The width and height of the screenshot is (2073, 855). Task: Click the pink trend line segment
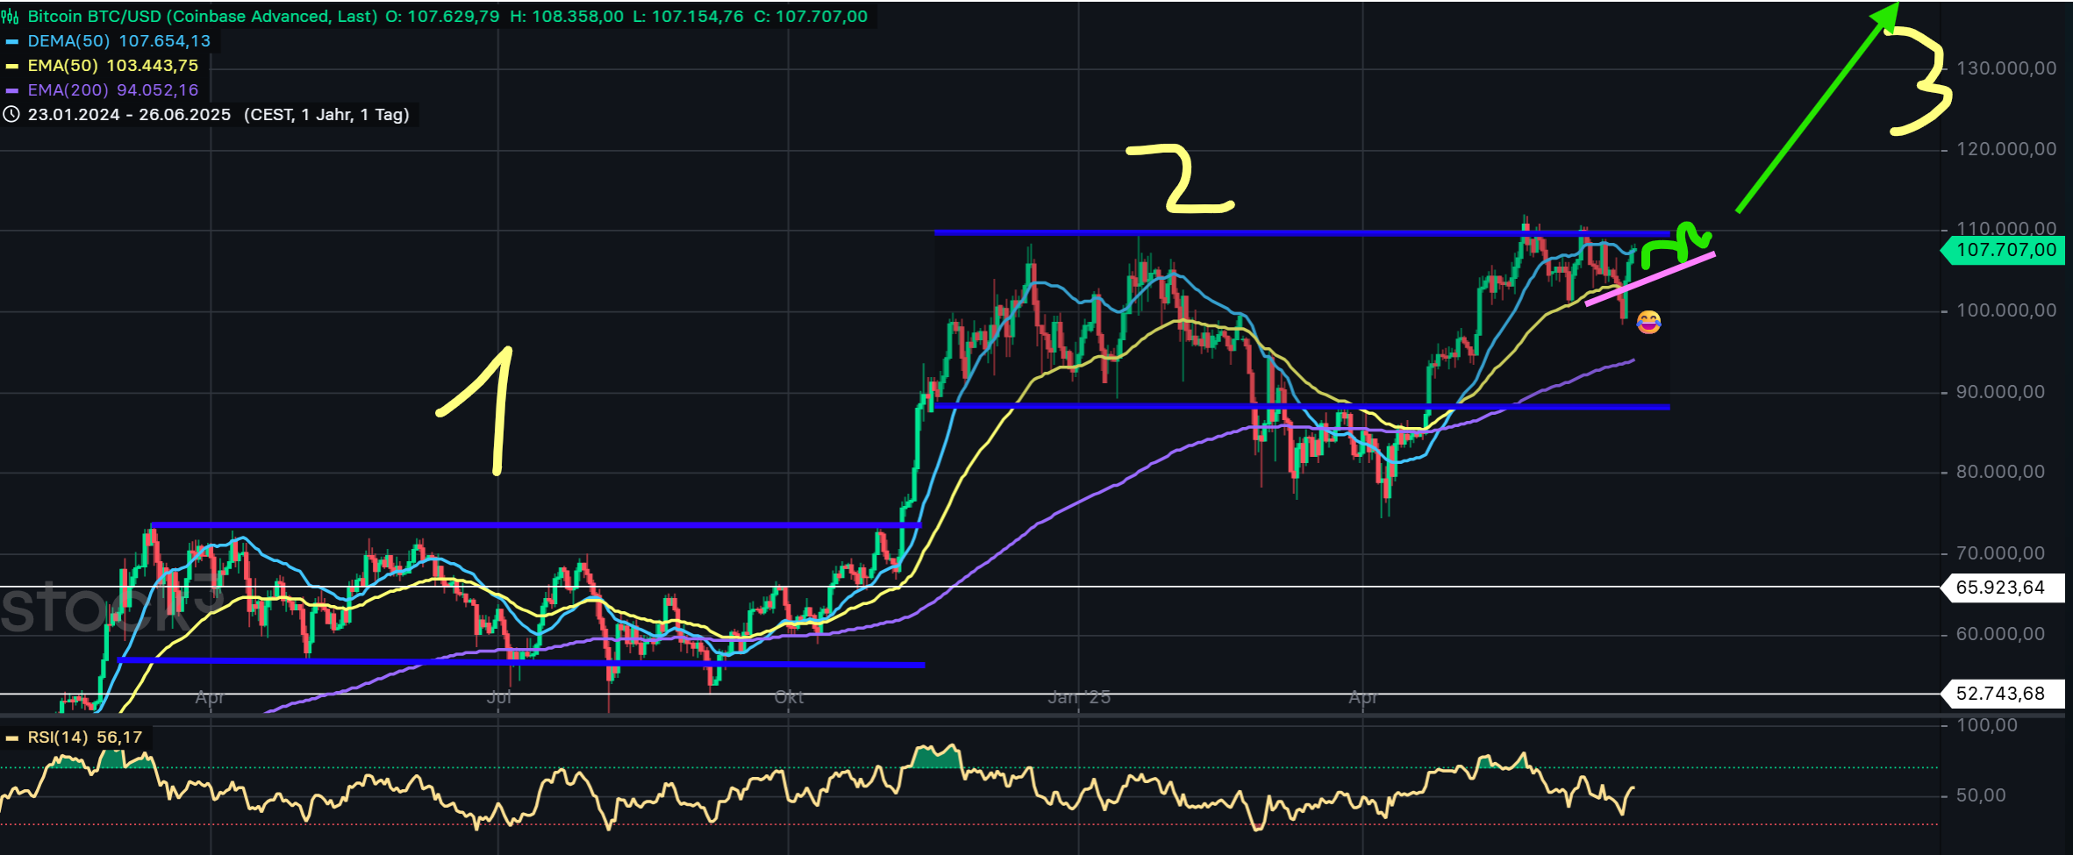coord(1649,279)
